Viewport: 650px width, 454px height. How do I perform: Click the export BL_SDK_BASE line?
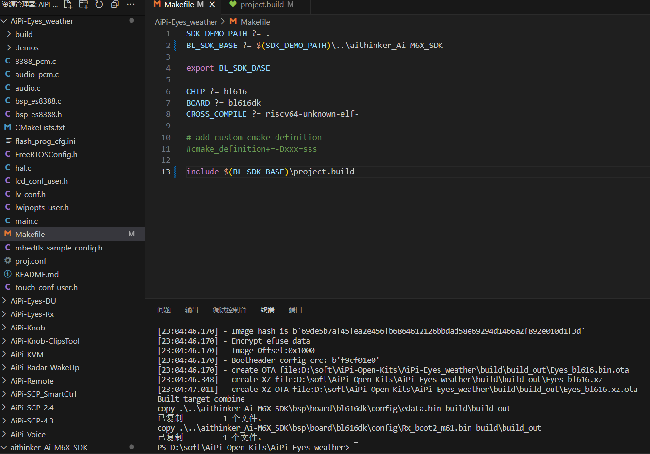pyautogui.click(x=228, y=68)
